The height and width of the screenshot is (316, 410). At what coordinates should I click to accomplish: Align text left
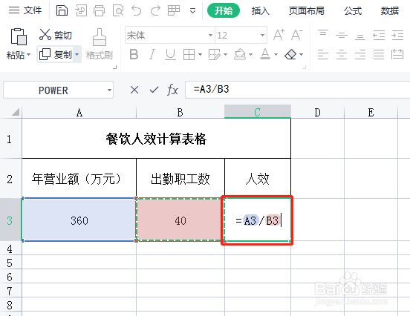pos(323,54)
